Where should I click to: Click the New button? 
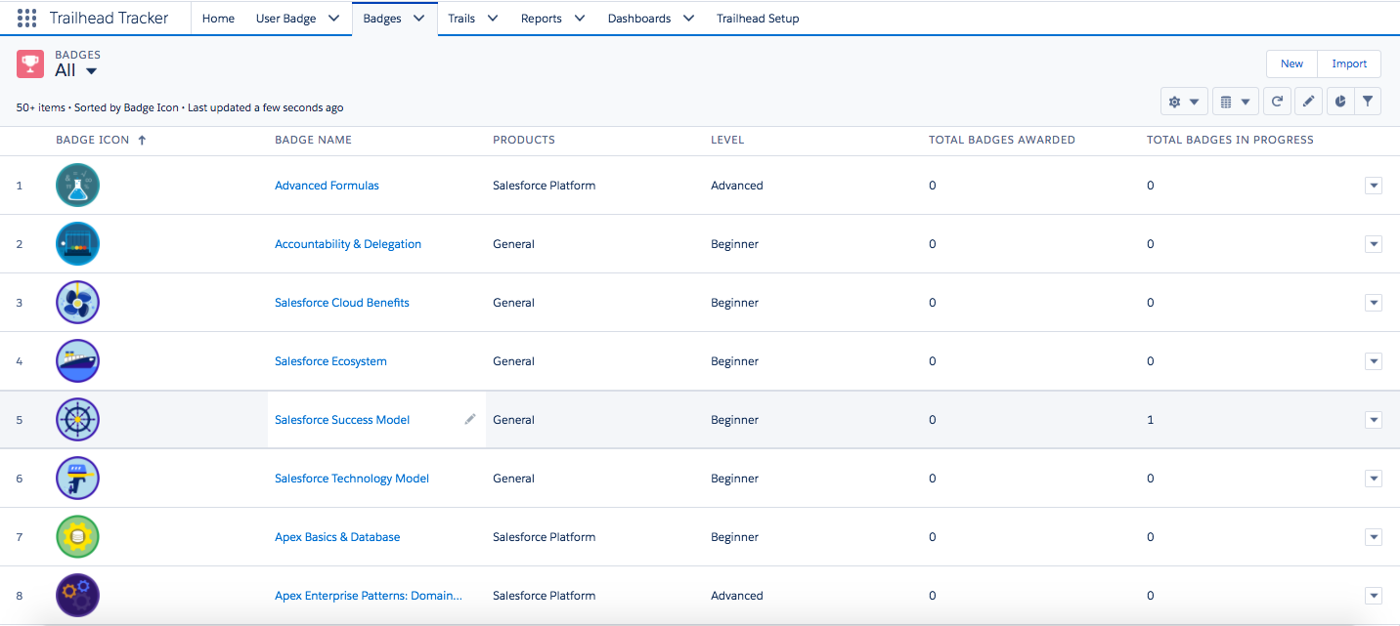pyautogui.click(x=1291, y=63)
